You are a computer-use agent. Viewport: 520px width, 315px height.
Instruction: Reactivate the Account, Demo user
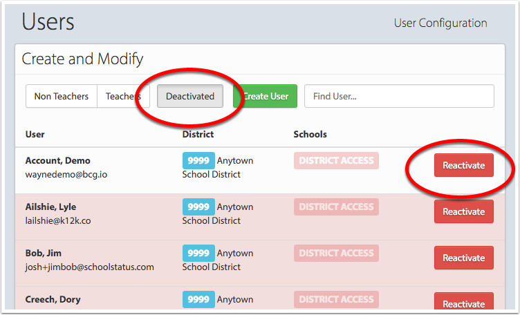(464, 165)
